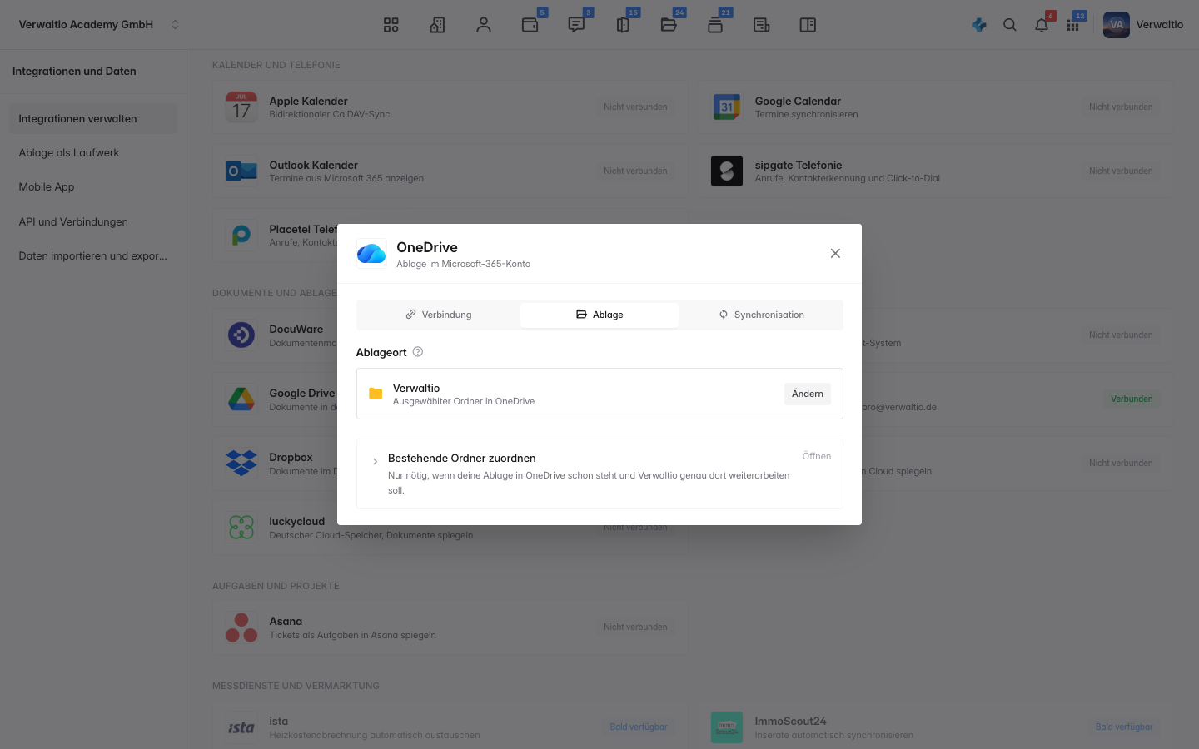The height and width of the screenshot is (749, 1199).
Task: Switch to the Synchronisation tab
Action: 761,315
